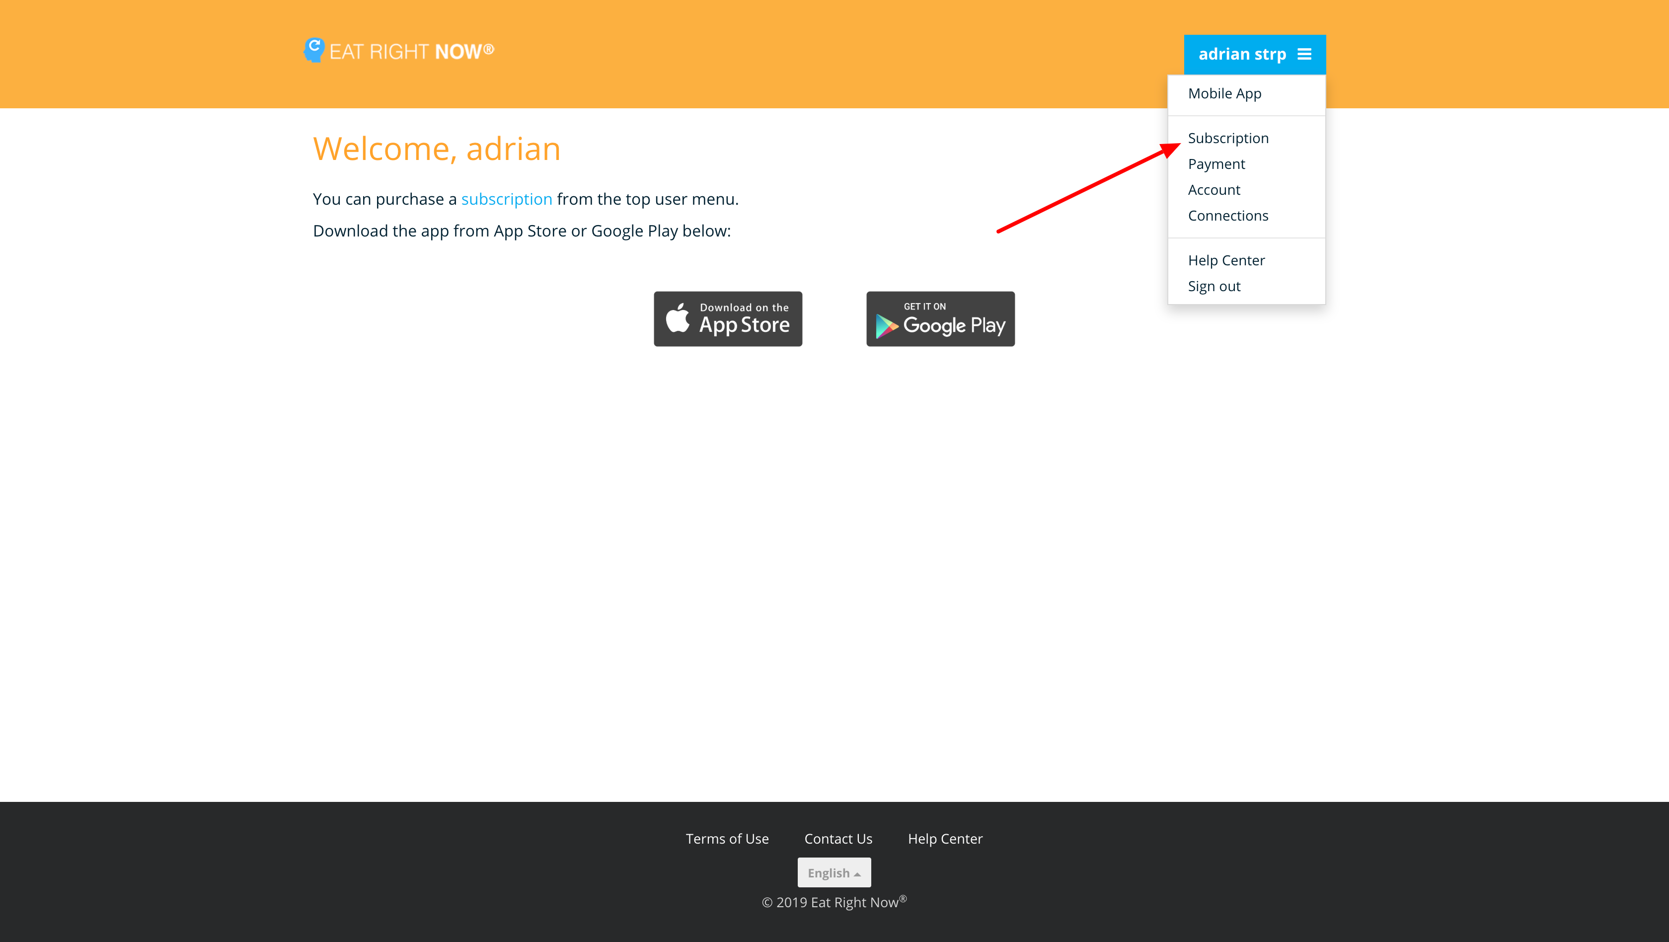Go to the Account menu entry
The width and height of the screenshot is (1669, 942).
[x=1214, y=190]
